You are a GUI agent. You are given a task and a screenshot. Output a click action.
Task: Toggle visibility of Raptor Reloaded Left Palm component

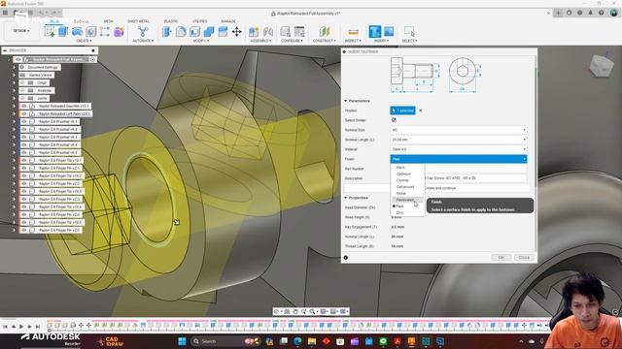tap(23, 114)
